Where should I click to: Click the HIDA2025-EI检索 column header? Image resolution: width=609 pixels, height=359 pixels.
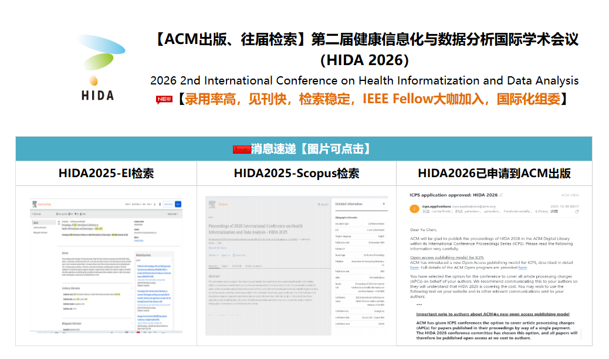[106, 173]
